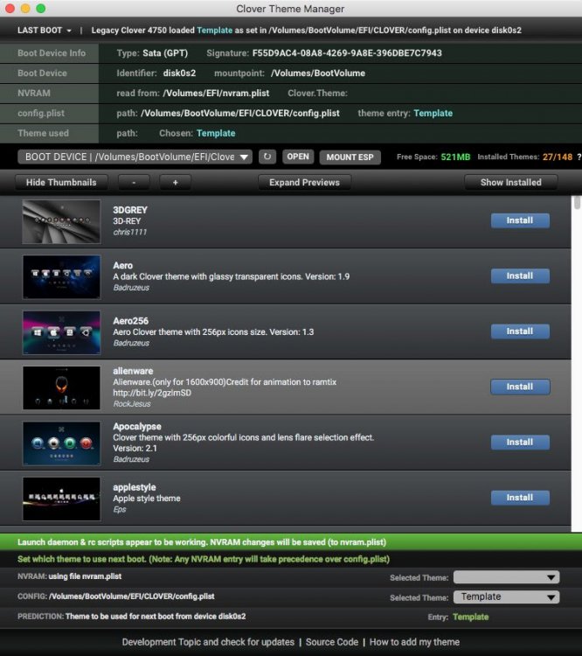Click the applestyle author Eps
The image size is (582, 656).
click(x=120, y=509)
